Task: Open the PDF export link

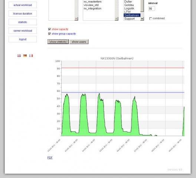Action: point(50,158)
